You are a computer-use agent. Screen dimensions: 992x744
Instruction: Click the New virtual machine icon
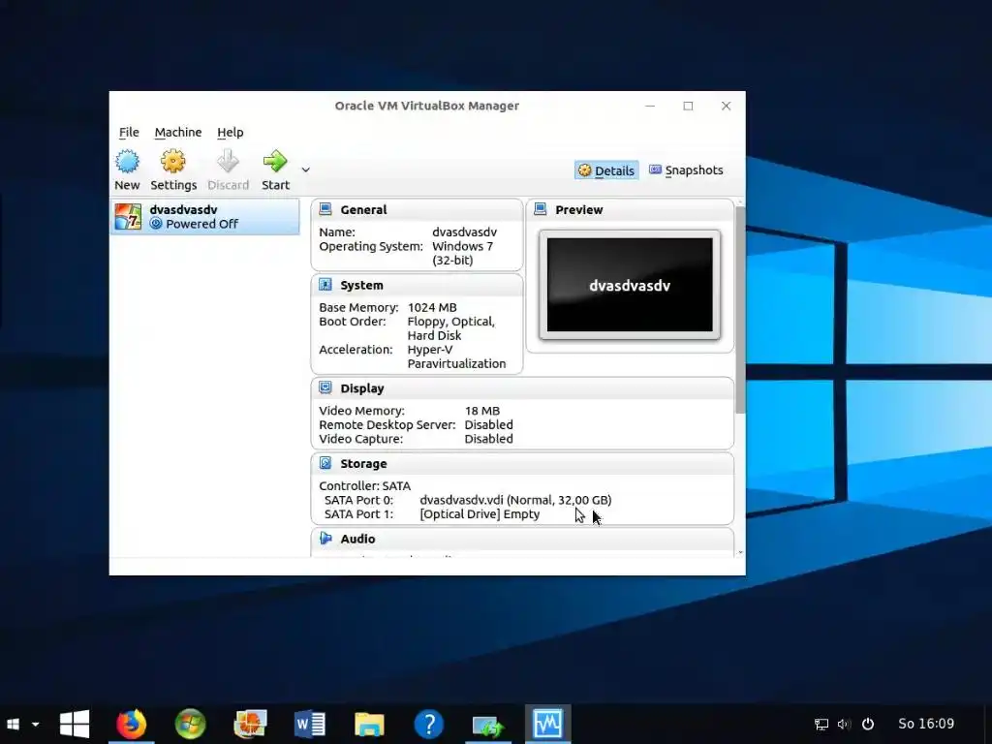point(127,162)
